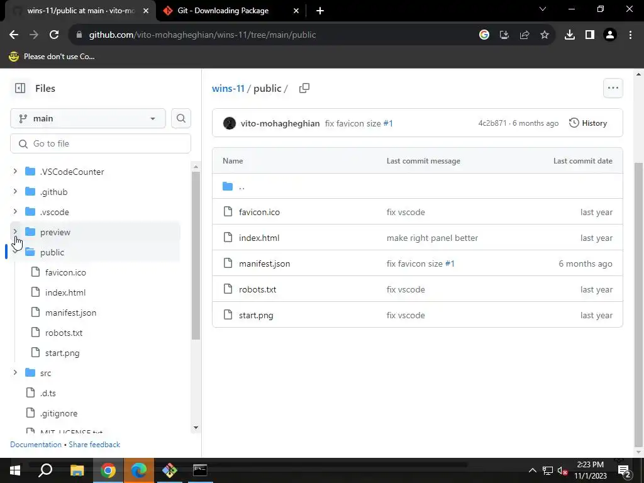The width and height of the screenshot is (644, 483).
Task: Open Chrome downloads icon
Action: click(x=570, y=35)
